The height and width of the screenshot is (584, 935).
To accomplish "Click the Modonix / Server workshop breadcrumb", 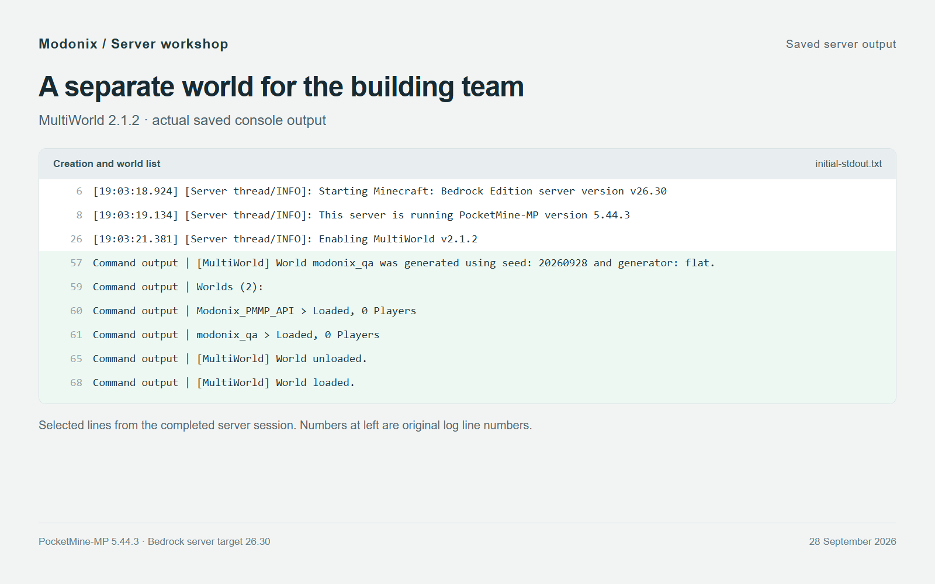I will tap(133, 44).
